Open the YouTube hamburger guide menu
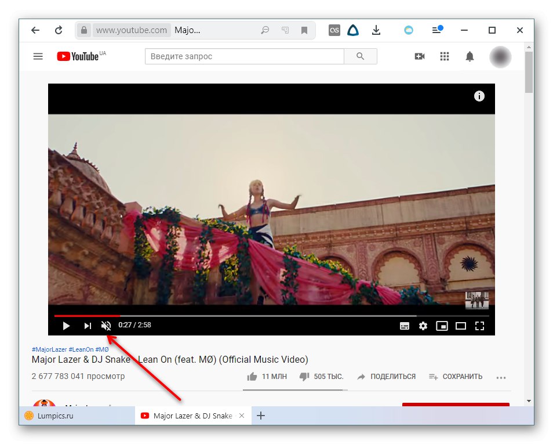Screen dimensions: 553x444 click(x=38, y=56)
